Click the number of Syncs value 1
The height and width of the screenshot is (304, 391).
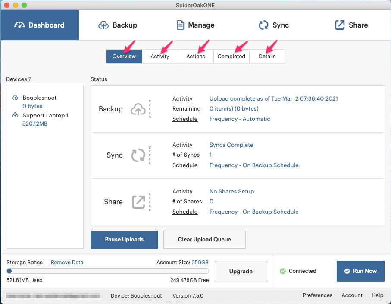click(211, 155)
